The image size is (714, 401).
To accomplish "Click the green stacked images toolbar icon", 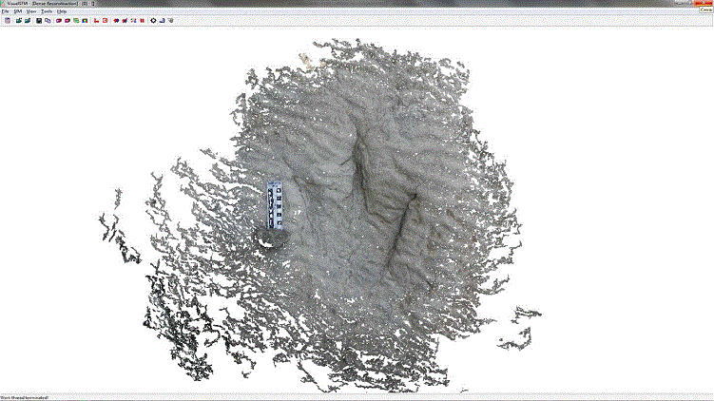I will [x=75, y=20].
